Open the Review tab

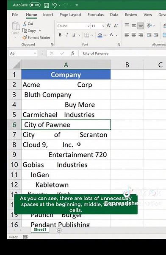[x=131, y=14]
